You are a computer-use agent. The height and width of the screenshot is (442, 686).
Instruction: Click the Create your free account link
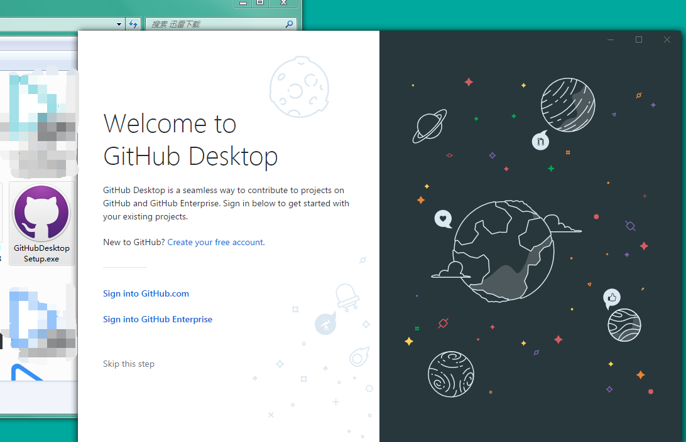pyautogui.click(x=216, y=243)
